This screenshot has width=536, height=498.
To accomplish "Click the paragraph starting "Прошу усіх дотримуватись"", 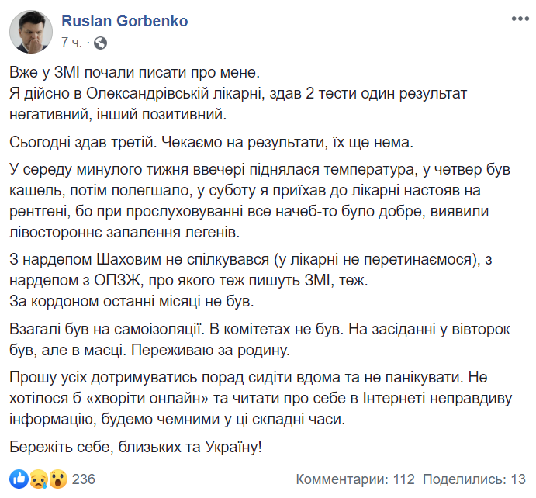I will point(261,398).
